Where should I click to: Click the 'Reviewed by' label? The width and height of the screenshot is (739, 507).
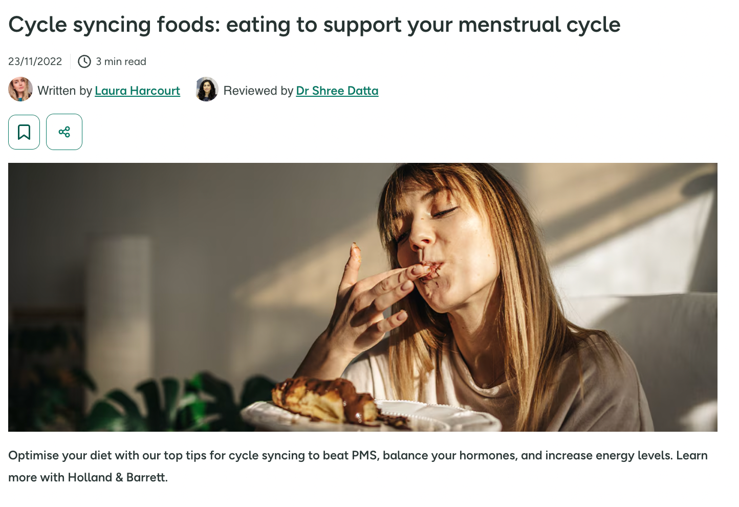click(258, 91)
